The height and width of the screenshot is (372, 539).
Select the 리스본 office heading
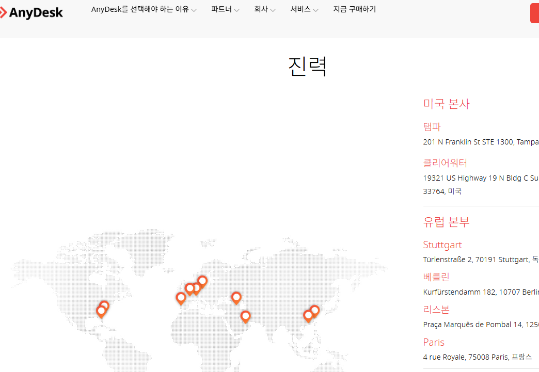click(436, 309)
